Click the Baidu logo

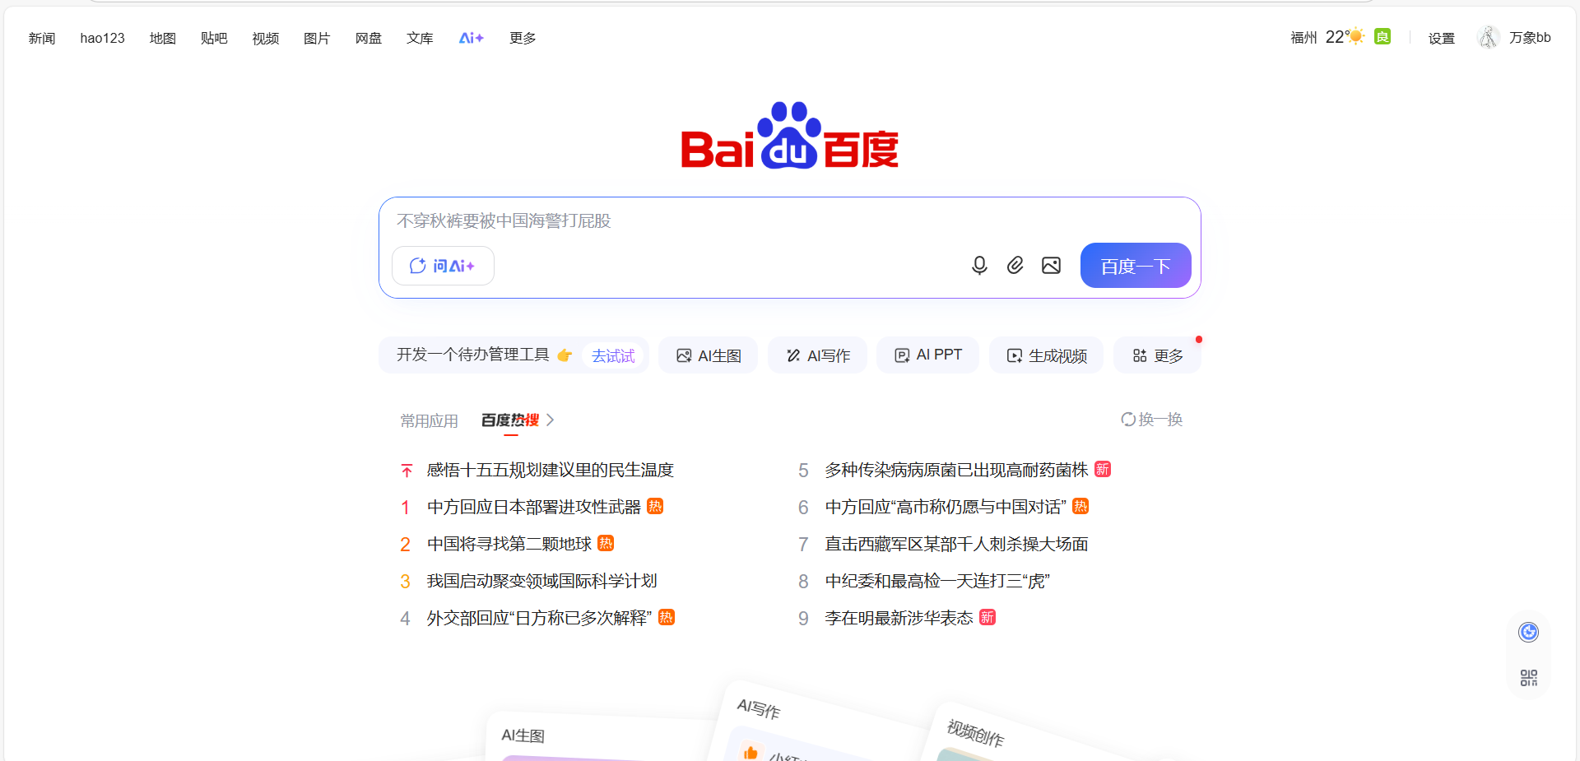click(790, 136)
